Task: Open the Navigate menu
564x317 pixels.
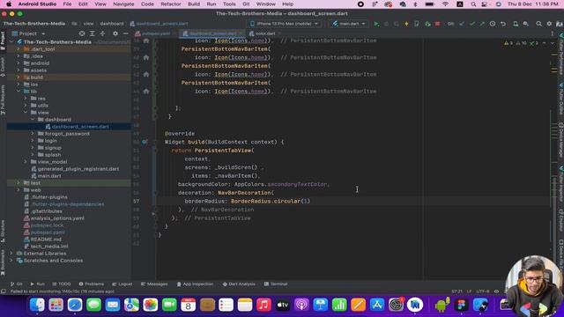Action: pos(123,4)
